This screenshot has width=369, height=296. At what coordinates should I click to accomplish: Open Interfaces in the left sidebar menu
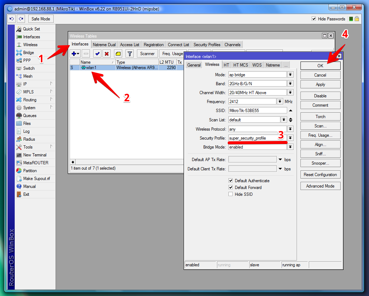pos(32,37)
